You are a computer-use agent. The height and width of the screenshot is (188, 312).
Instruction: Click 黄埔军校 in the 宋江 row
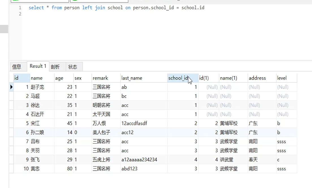(233, 123)
